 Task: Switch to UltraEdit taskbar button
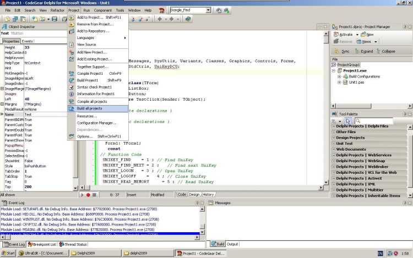click(43, 253)
